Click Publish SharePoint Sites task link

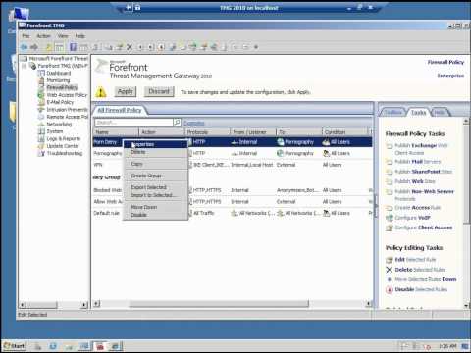click(x=423, y=172)
